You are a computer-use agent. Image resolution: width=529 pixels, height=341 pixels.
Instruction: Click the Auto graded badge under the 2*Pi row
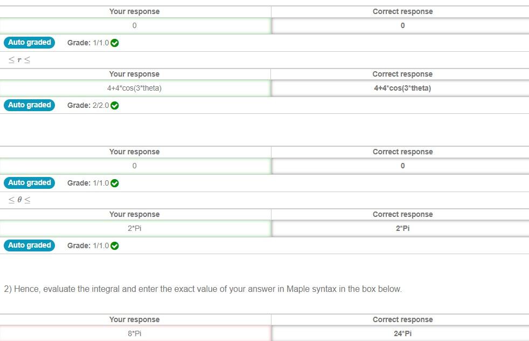click(30, 245)
